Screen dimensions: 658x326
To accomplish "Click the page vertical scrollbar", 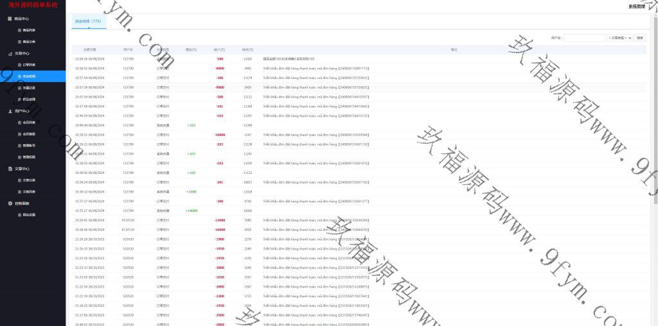I will pos(655,128).
